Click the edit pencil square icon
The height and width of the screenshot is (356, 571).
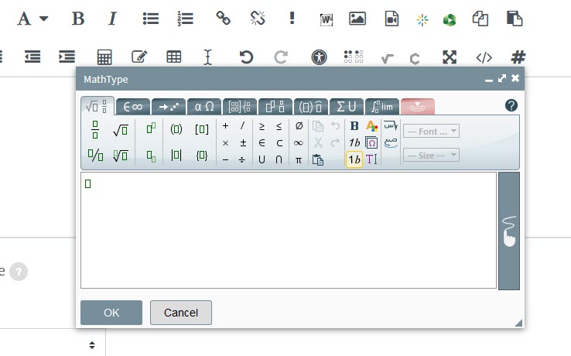tap(139, 56)
